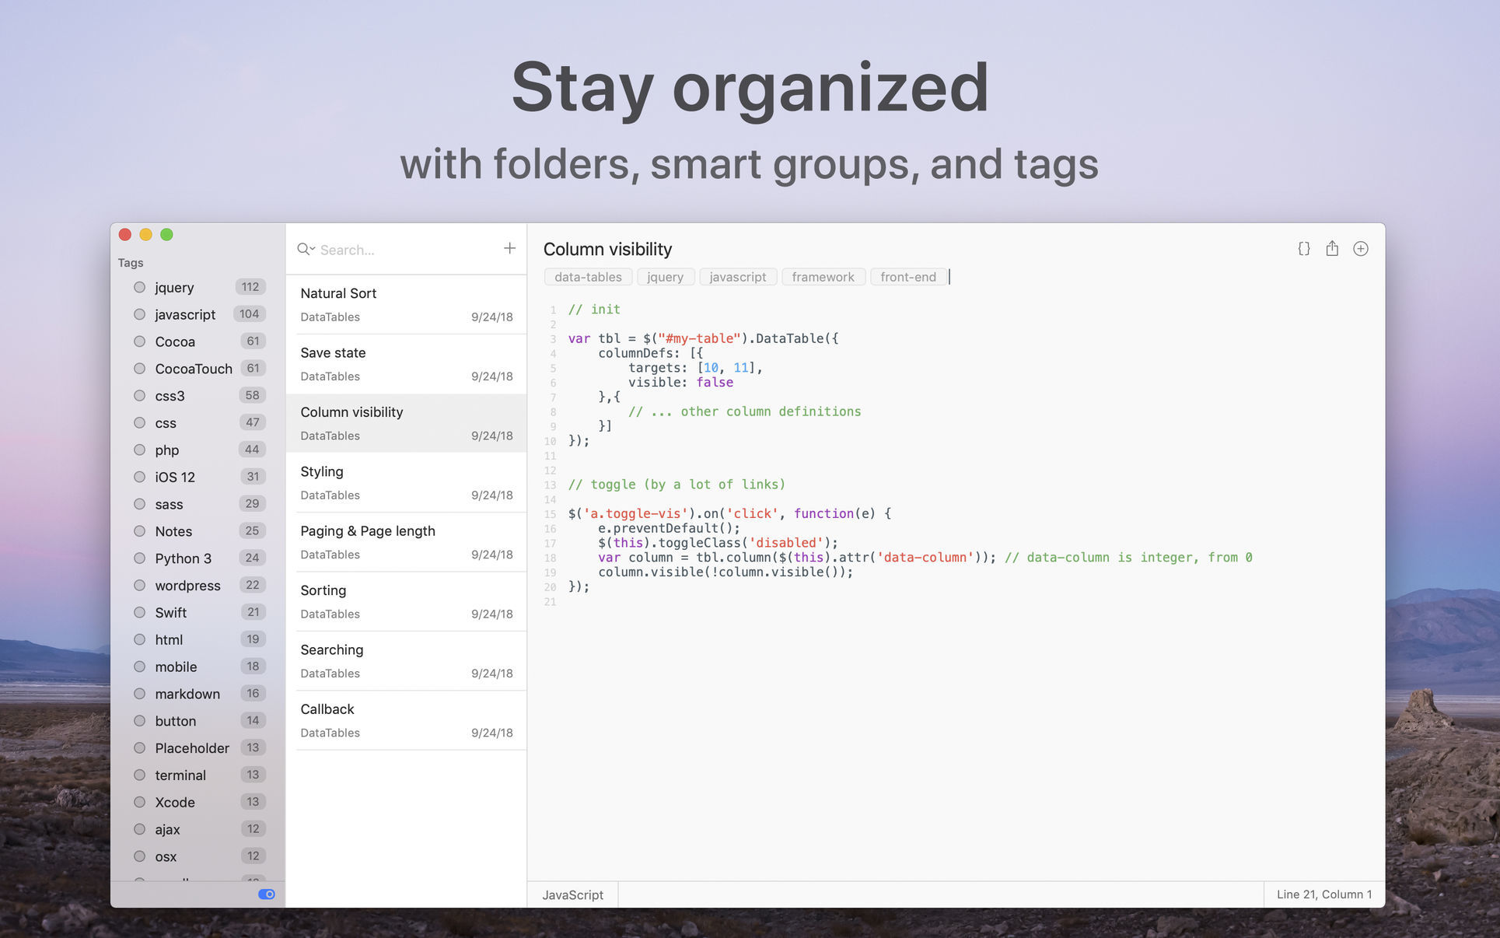Image resolution: width=1500 pixels, height=938 pixels.
Task: Add a snippet with the plus beside search
Action: click(x=509, y=248)
